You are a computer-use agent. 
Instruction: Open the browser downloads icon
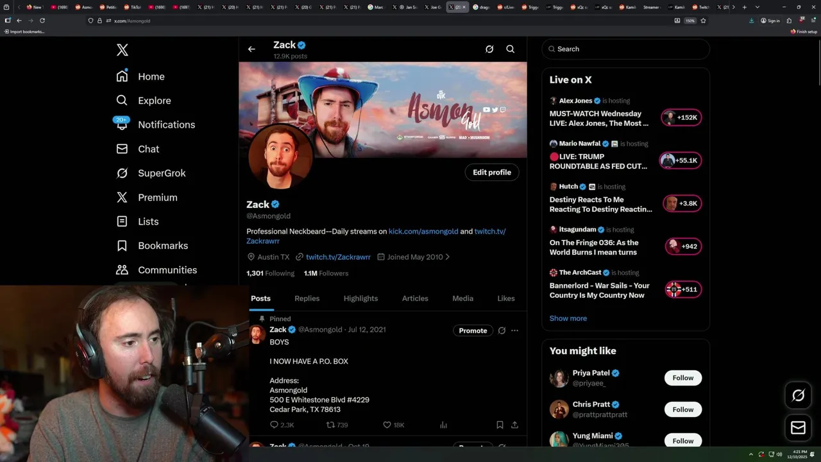click(x=751, y=21)
